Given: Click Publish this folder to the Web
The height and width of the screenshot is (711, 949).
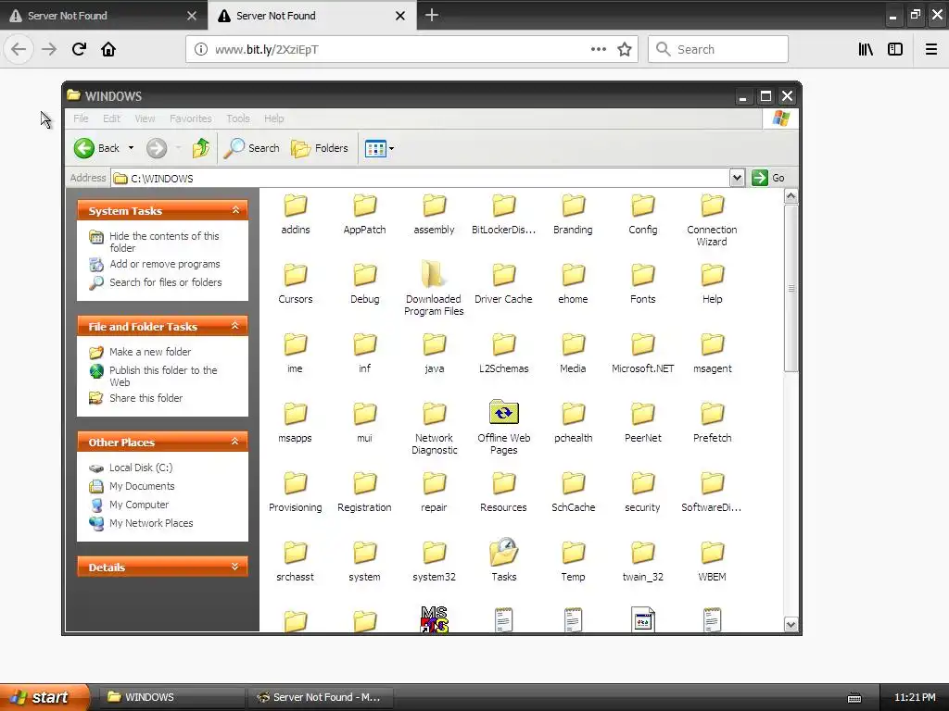Looking at the screenshot, I should [x=163, y=376].
